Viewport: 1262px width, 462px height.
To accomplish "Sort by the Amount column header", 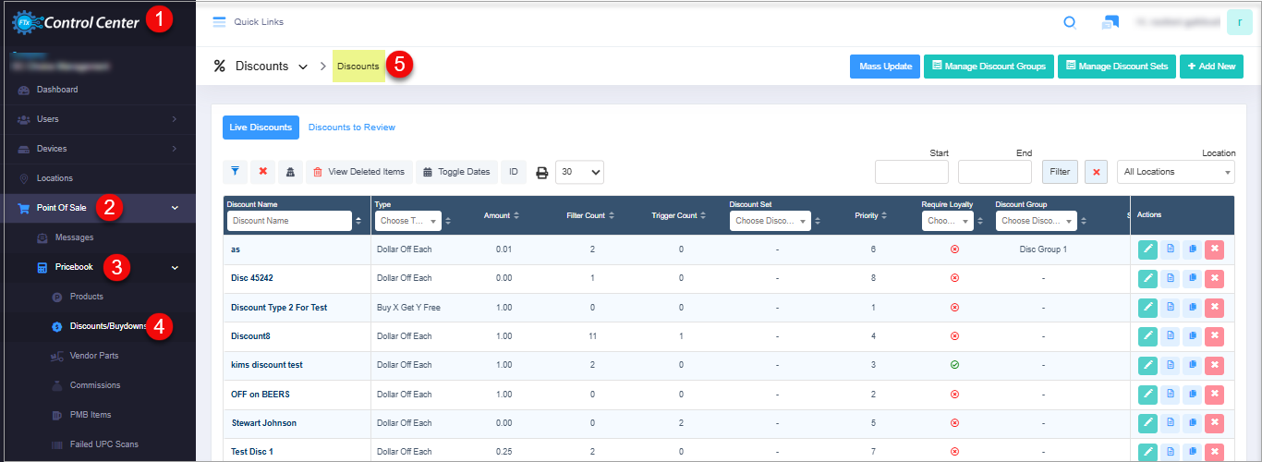I will (502, 215).
